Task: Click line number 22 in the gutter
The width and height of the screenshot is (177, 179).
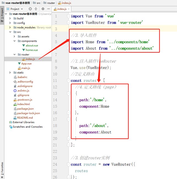Action: [55, 152]
